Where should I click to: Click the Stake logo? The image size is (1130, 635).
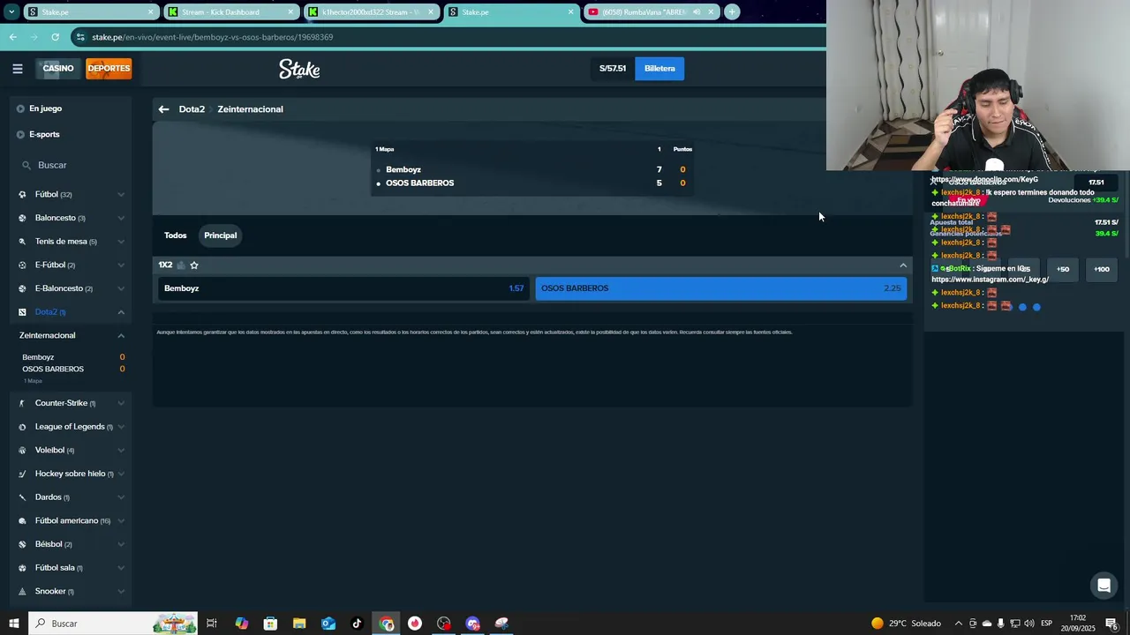tap(299, 69)
